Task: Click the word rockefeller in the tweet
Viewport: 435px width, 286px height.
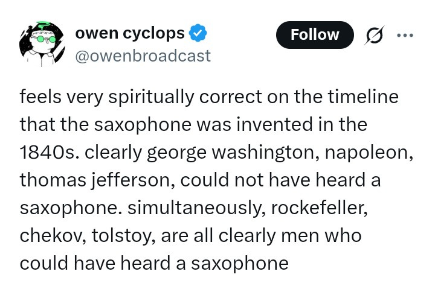Action: [x=319, y=208]
